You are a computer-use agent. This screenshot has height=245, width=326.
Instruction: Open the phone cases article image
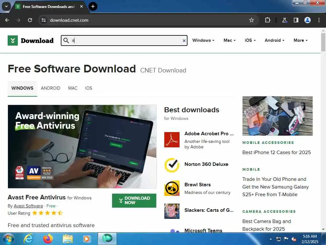(x=277, y=116)
